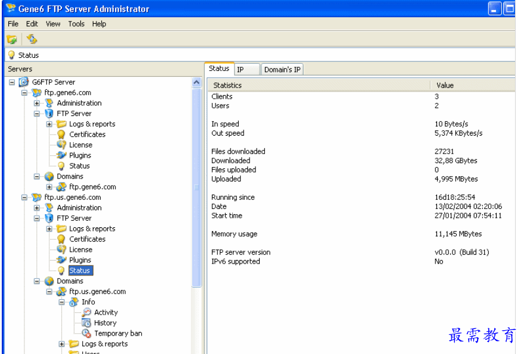
Task: Collapse Domains under ftp.us.gene6.com
Action: pos(37,281)
